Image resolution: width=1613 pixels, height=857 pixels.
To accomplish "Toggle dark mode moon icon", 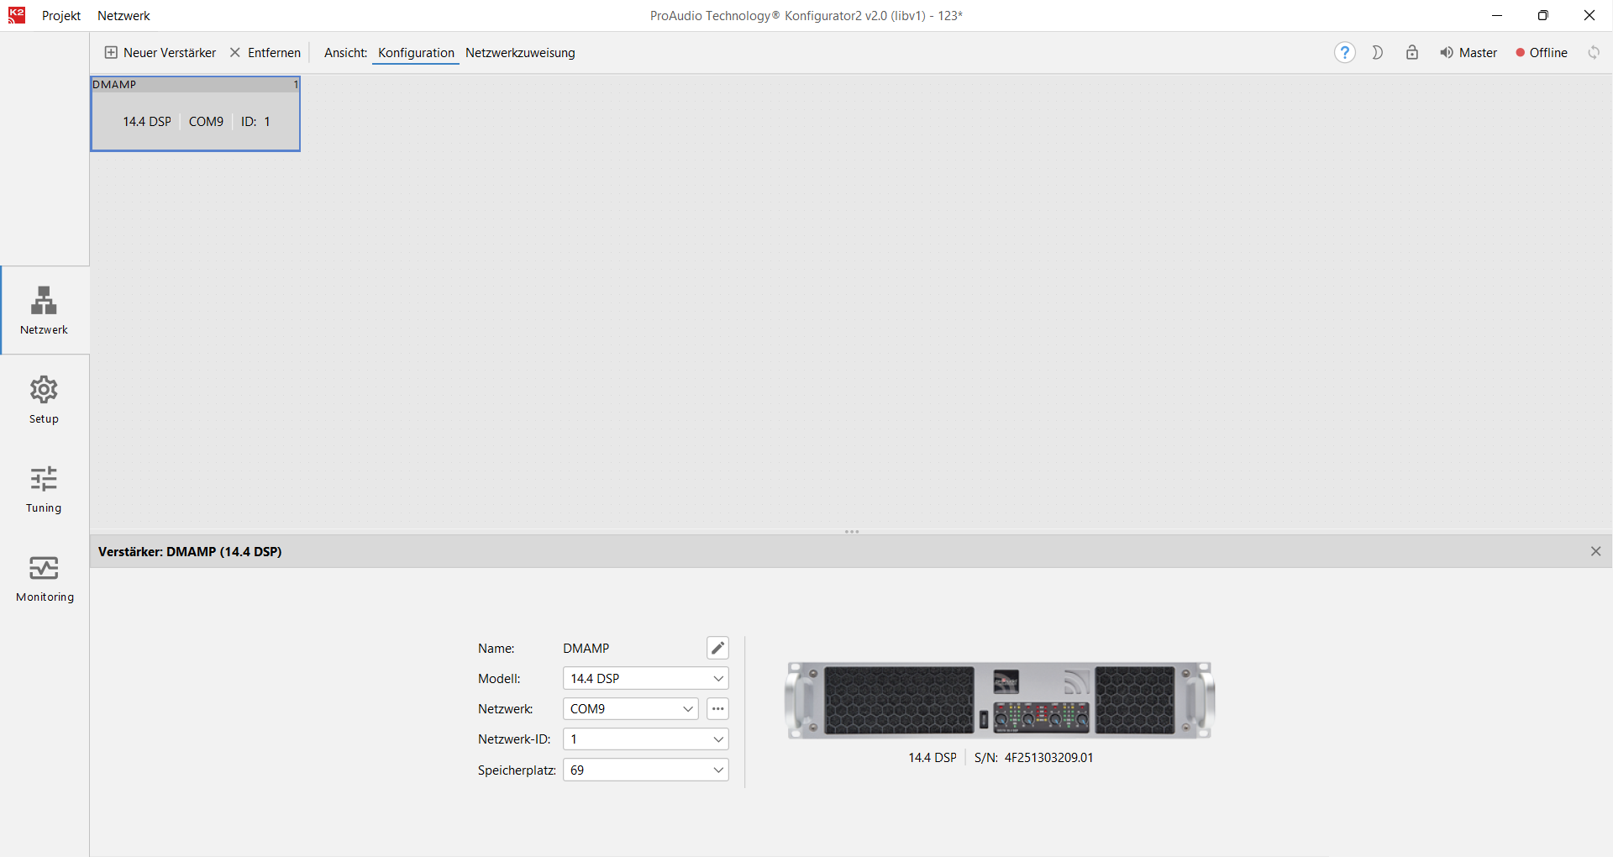I will click(1378, 53).
